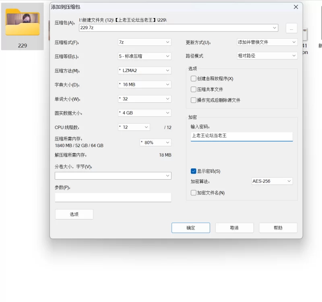The image size is (322, 302).
Task: Open the 字典大小 dropdown showing 16 MB
Action: (144, 85)
